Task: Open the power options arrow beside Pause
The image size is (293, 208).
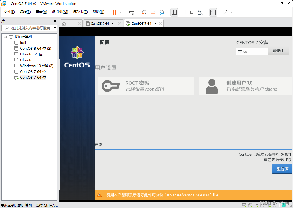Action: point(121,12)
